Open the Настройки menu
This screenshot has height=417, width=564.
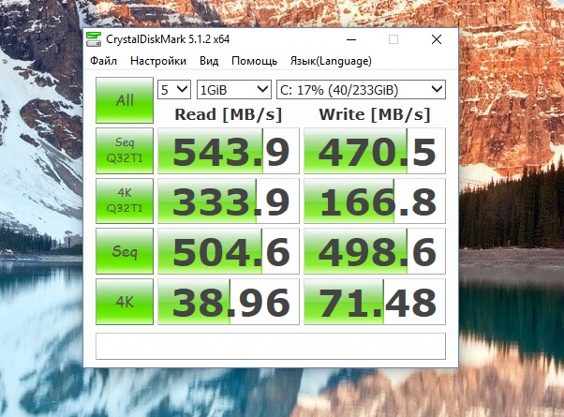(x=158, y=61)
